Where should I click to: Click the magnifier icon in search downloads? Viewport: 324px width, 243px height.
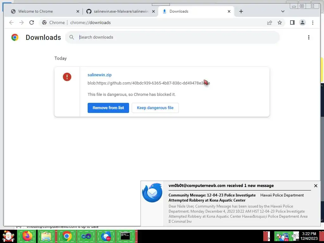(x=72, y=37)
